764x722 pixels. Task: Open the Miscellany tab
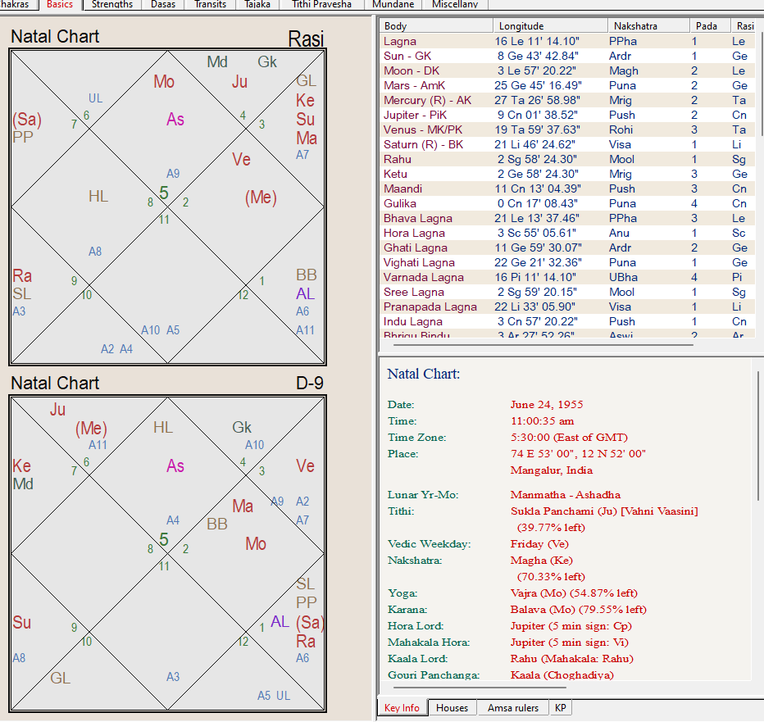pos(455,4)
